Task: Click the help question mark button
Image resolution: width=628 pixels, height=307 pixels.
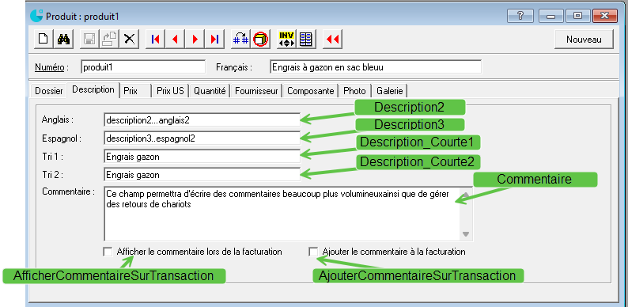Action: point(520,16)
